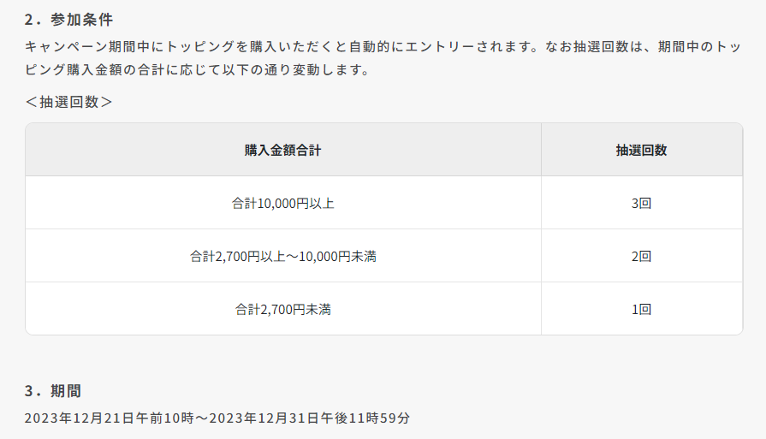
Task: Select the 抽選回数 table column header
Action: pyautogui.click(x=641, y=150)
